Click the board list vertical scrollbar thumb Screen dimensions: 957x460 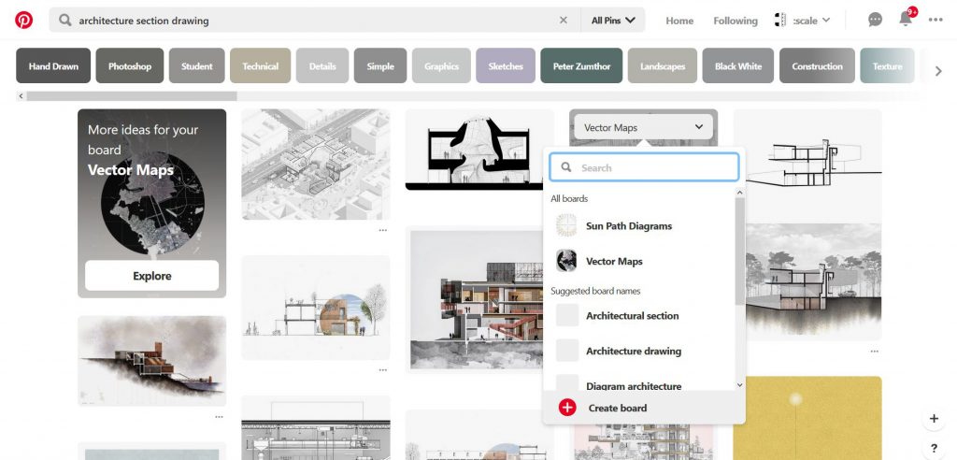tap(740, 252)
